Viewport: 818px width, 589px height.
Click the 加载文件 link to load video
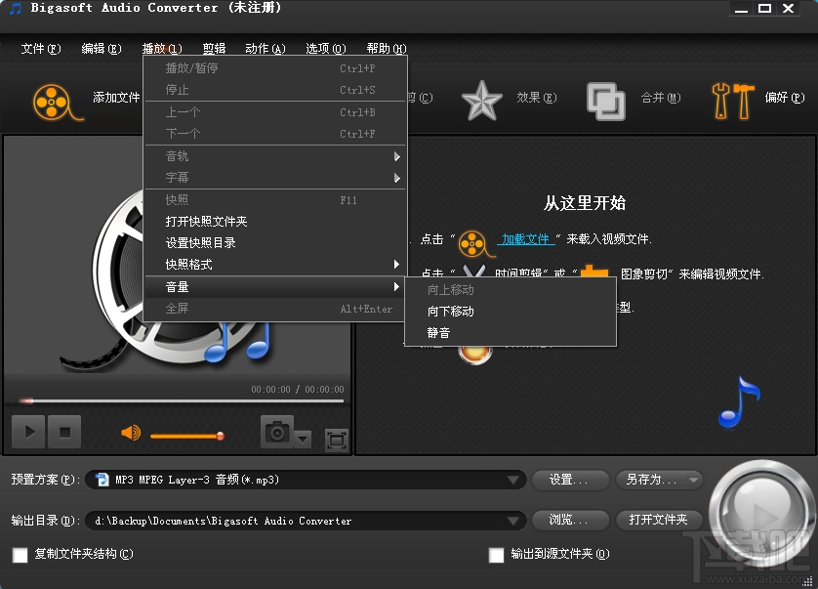[x=527, y=238]
